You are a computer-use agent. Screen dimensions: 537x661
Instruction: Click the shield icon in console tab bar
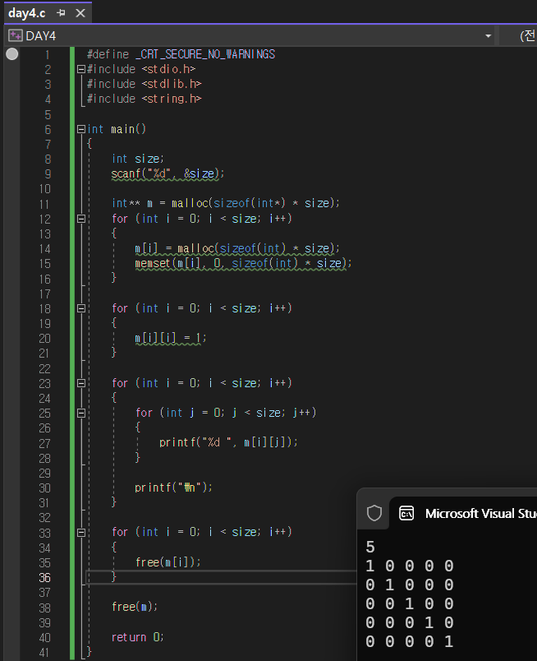pyautogui.click(x=374, y=513)
